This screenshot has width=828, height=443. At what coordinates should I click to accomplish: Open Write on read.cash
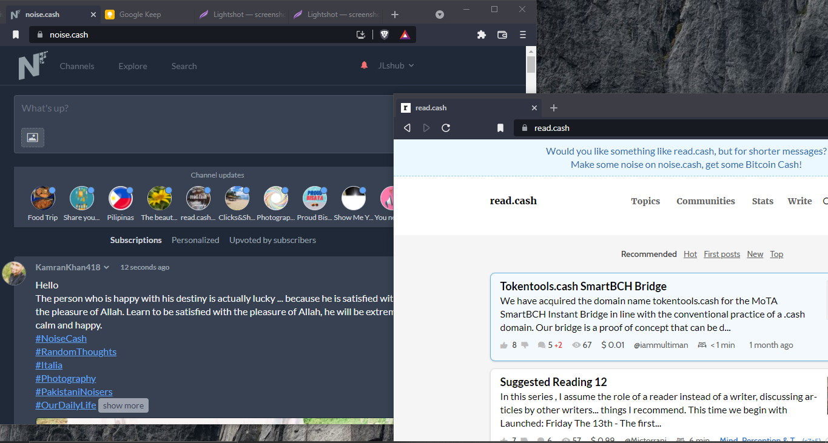pyautogui.click(x=799, y=201)
